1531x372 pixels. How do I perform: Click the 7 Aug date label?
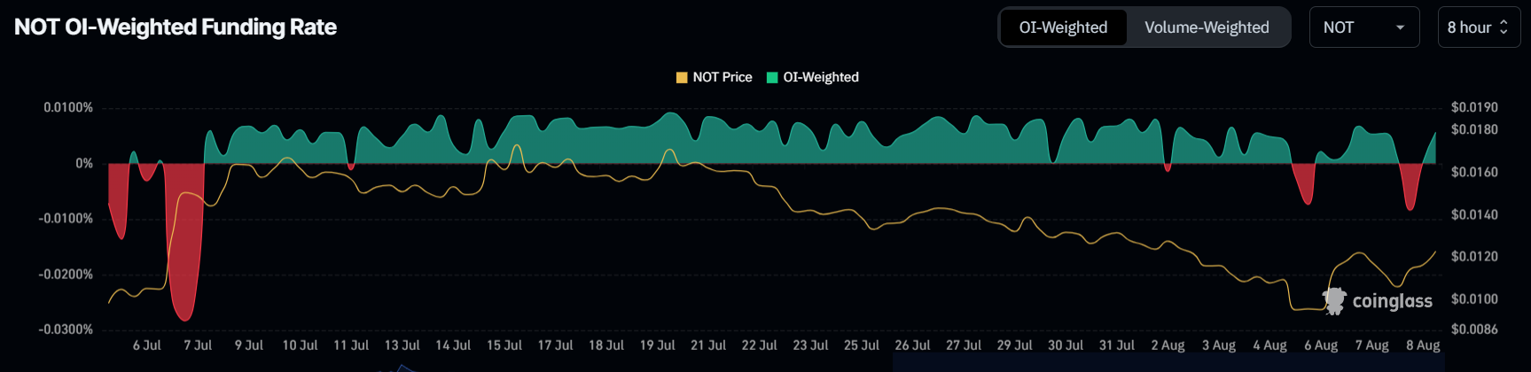click(1372, 345)
